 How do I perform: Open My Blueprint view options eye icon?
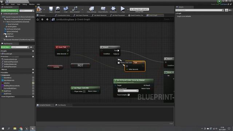pos(31,47)
